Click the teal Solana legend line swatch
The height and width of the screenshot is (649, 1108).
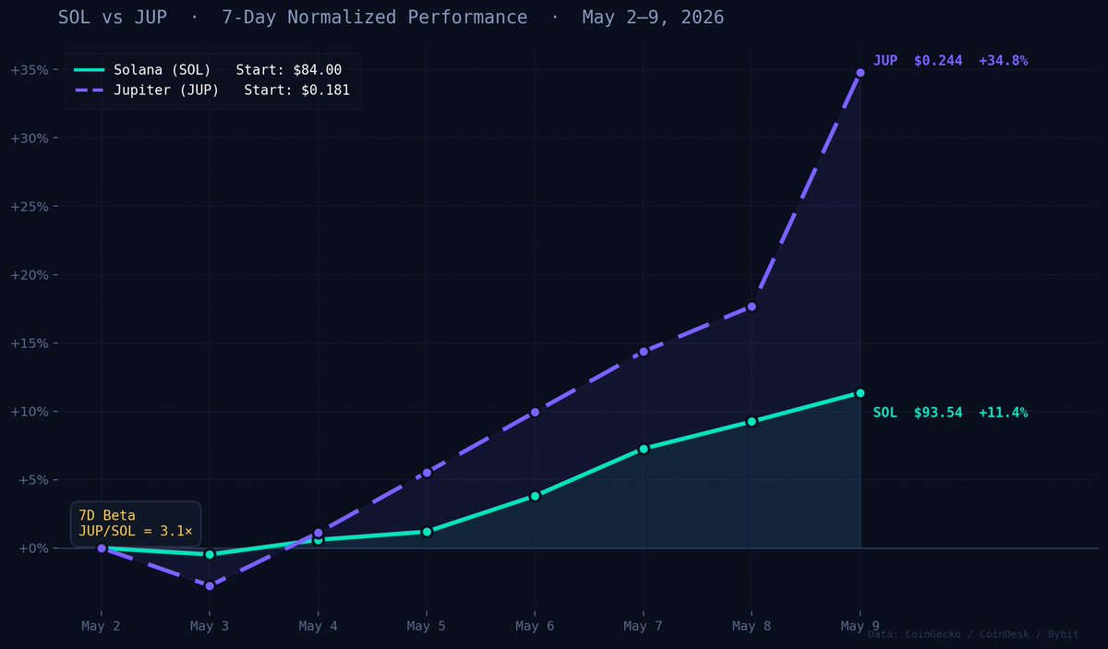click(89, 70)
